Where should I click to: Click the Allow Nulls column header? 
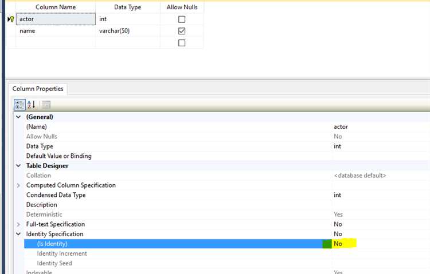point(182,7)
